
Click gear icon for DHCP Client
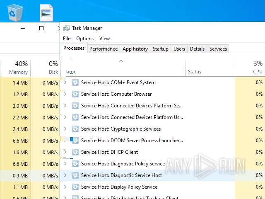[75, 152]
